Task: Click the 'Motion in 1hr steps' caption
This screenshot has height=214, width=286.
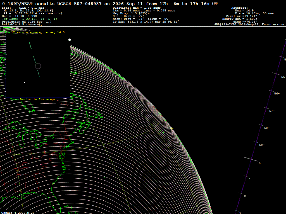Action: coord(38,99)
